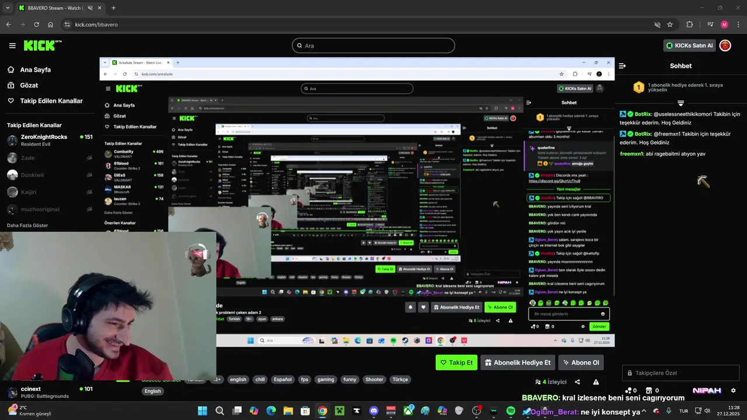Open chat settings gear icon
The image size is (747, 420).
pos(734,390)
